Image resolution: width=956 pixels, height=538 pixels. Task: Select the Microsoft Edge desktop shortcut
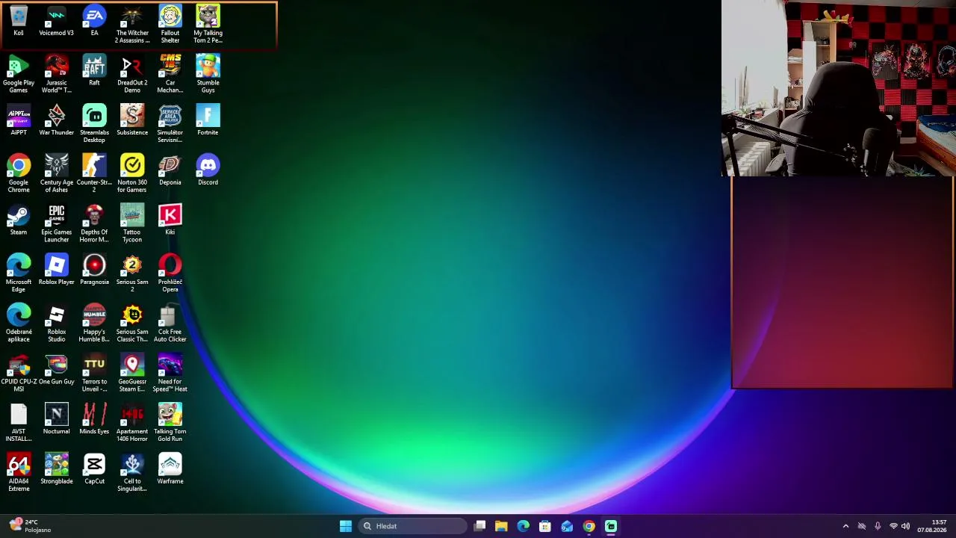19,273
